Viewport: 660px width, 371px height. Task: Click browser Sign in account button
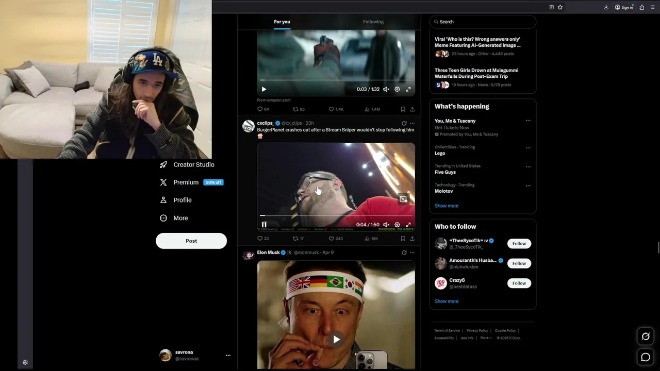coord(624,7)
